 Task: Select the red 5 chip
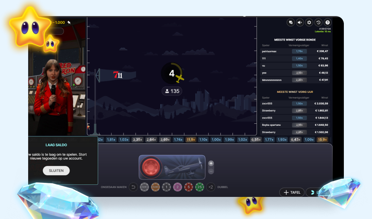click(189, 187)
